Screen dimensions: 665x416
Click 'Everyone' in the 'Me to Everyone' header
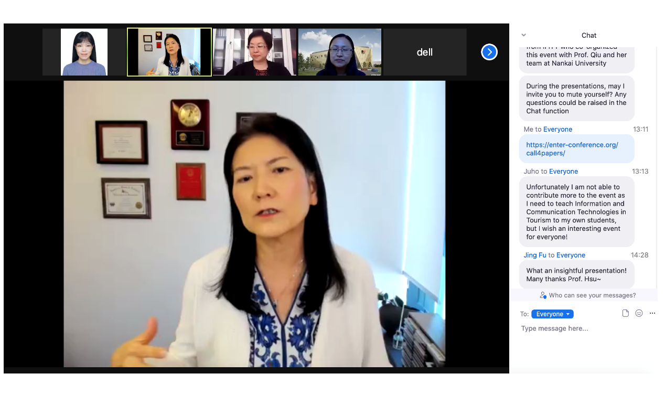(x=557, y=130)
